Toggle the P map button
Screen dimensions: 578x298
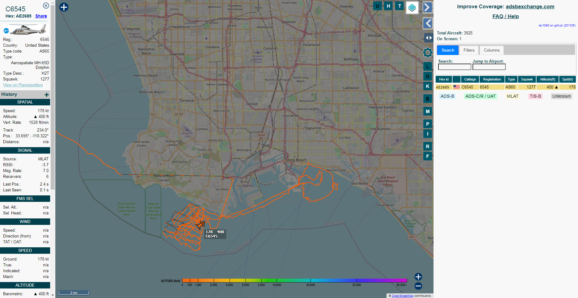(428, 124)
